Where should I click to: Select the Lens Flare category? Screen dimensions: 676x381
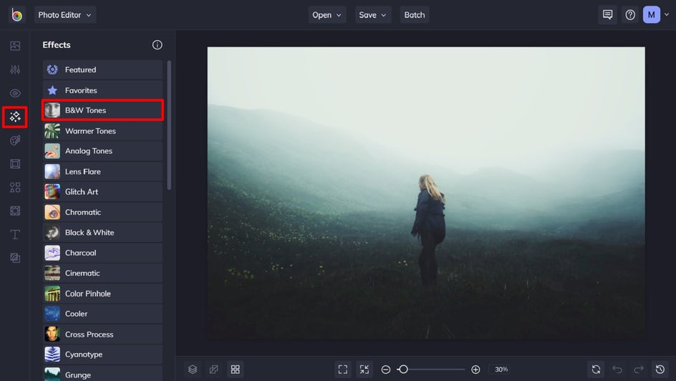click(102, 172)
